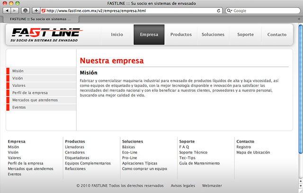
Task: Click footer Eventos link
Action: [15, 174]
